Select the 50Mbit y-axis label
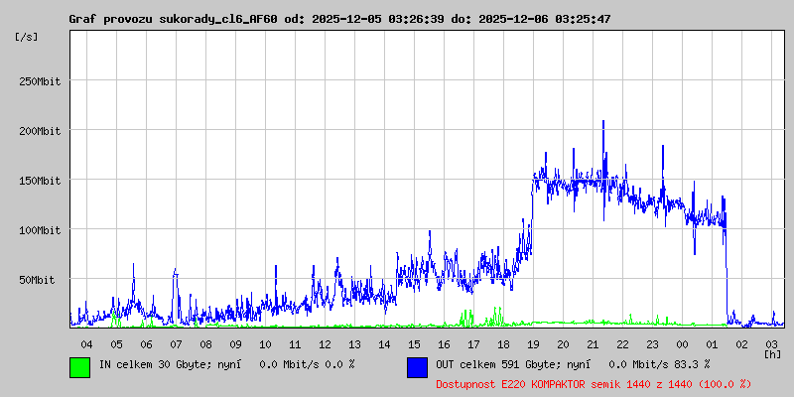This screenshot has height=397, width=794. (43, 280)
